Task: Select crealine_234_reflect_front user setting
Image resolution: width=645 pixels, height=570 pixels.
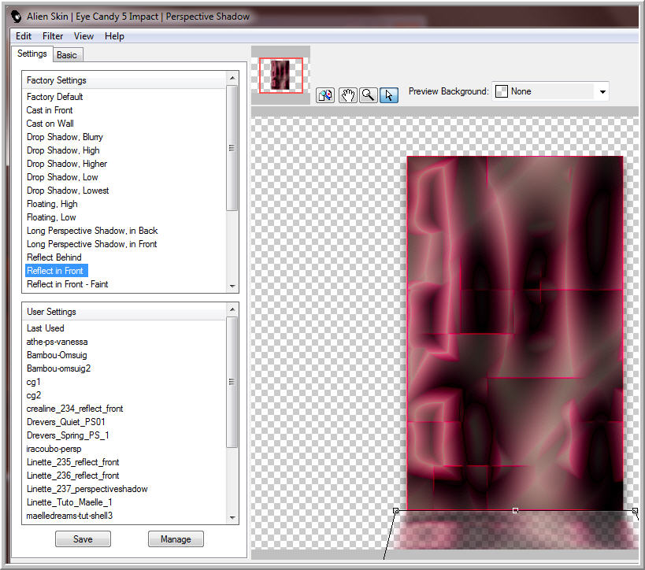Action: pyautogui.click(x=75, y=409)
